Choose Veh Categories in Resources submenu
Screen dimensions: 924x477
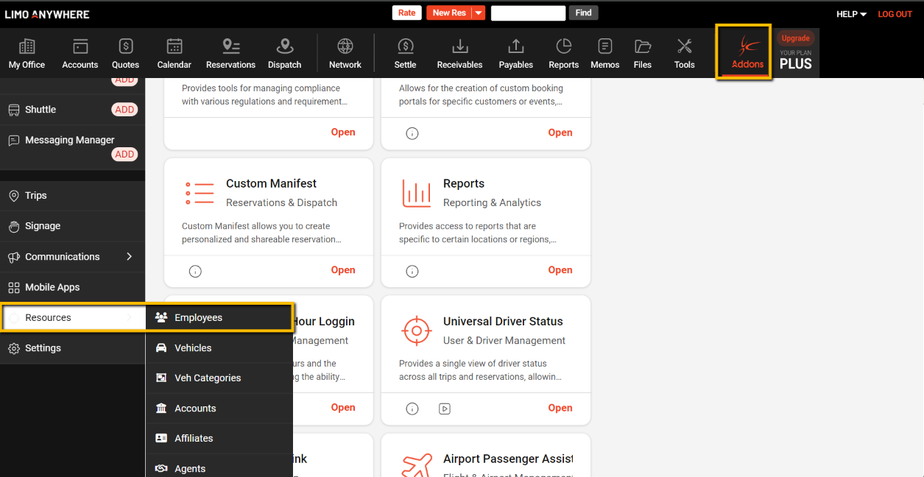pyautogui.click(x=208, y=378)
